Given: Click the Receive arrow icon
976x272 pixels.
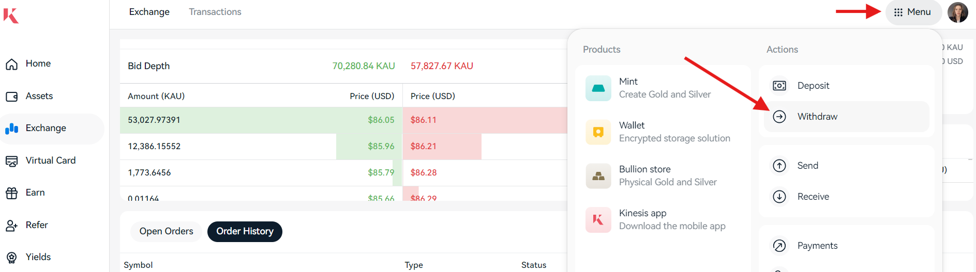Looking at the screenshot, I should pyautogui.click(x=779, y=197).
